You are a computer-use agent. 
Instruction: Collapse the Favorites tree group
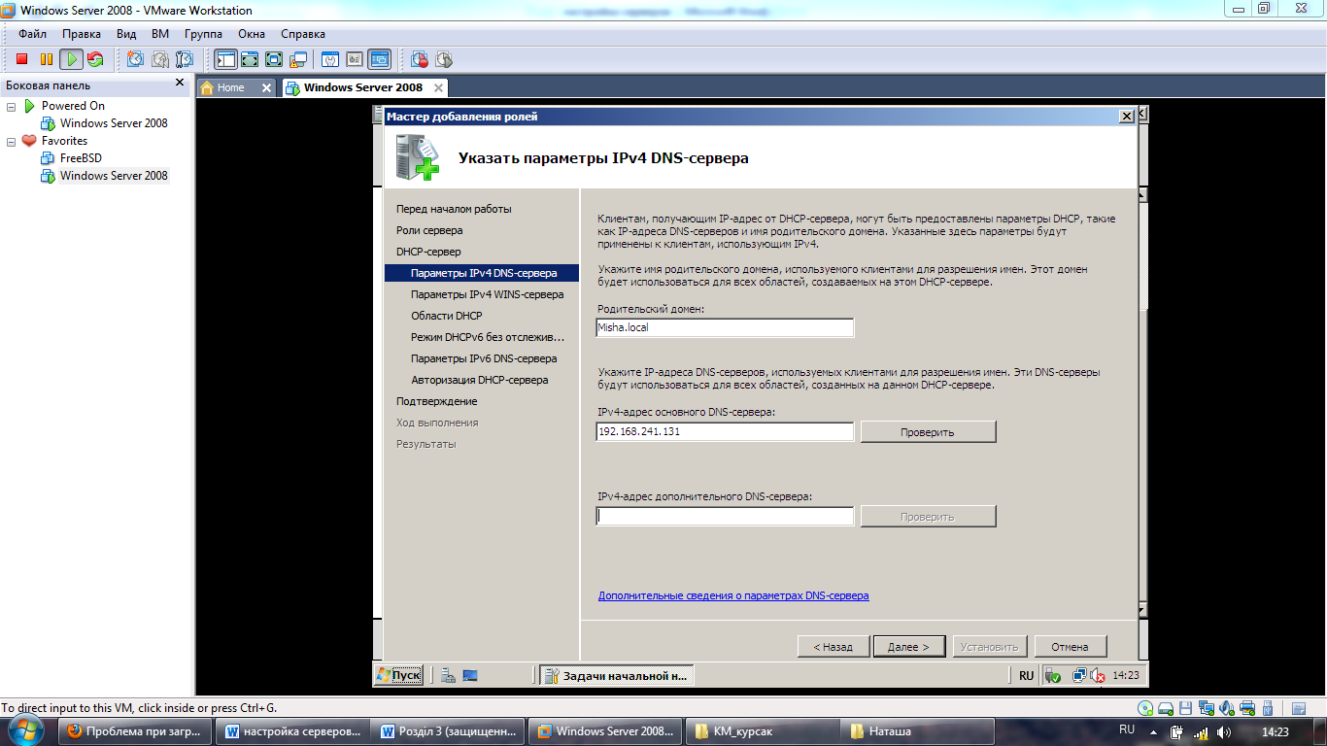click(12, 141)
